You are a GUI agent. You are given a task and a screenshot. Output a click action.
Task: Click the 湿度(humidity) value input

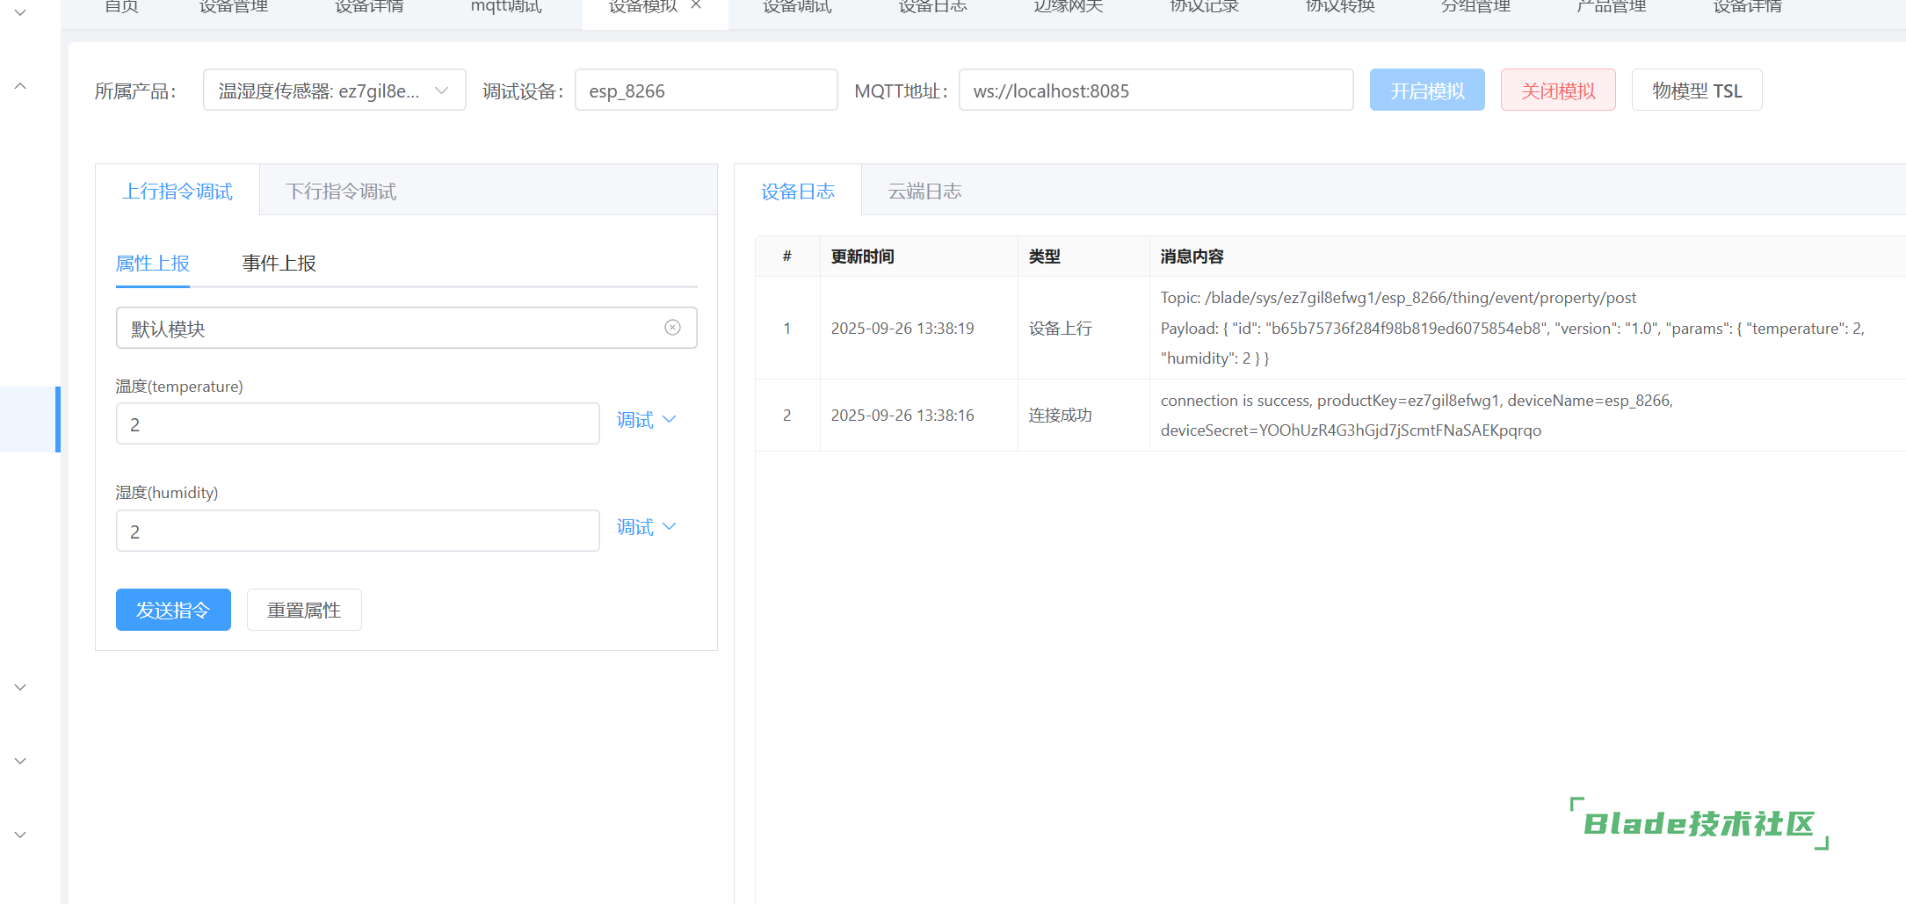click(x=358, y=531)
